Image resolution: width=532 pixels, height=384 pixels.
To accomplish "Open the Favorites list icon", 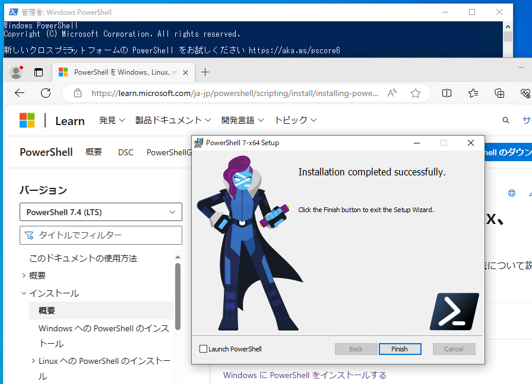I will coord(472,93).
